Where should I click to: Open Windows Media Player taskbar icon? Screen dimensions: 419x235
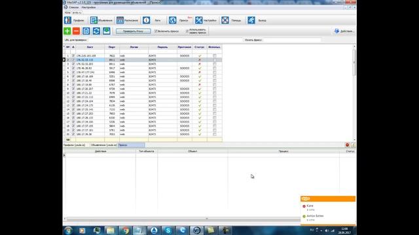(x=82, y=230)
